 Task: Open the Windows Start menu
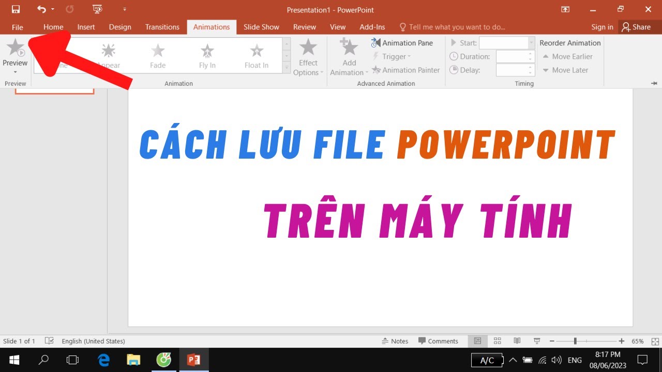tap(14, 360)
